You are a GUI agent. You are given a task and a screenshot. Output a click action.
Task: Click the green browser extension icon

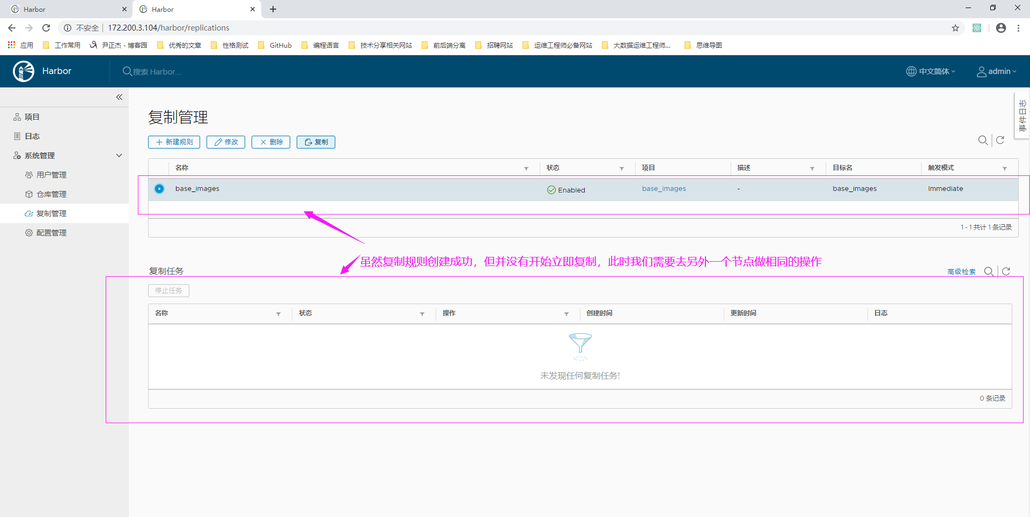click(x=977, y=28)
